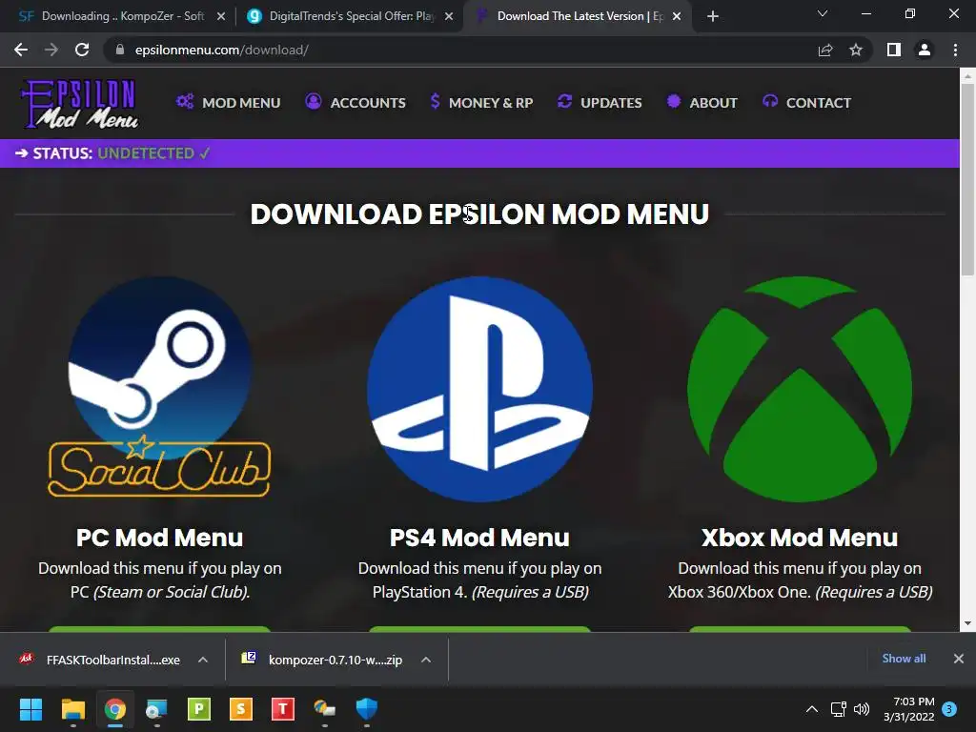
Task: Open Windows Security shield in taskbar
Action: click(x=367, y=708)
